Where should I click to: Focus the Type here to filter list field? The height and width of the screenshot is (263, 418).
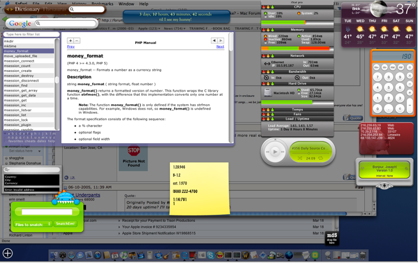pos(31,35)
